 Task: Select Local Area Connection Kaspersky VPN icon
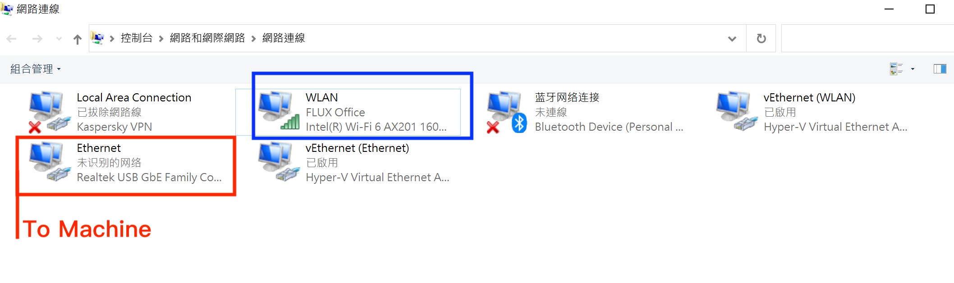pos(50,112)
